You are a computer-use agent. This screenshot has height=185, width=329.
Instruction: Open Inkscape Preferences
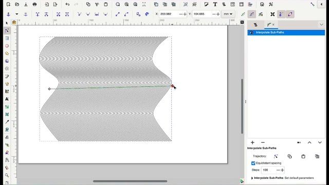point(271,4)
